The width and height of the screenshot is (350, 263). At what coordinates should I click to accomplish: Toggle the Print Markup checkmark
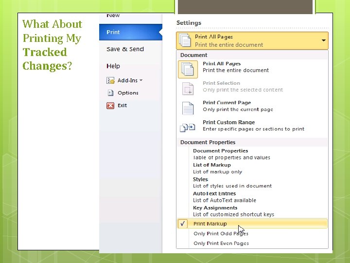(x=183, y=224)
